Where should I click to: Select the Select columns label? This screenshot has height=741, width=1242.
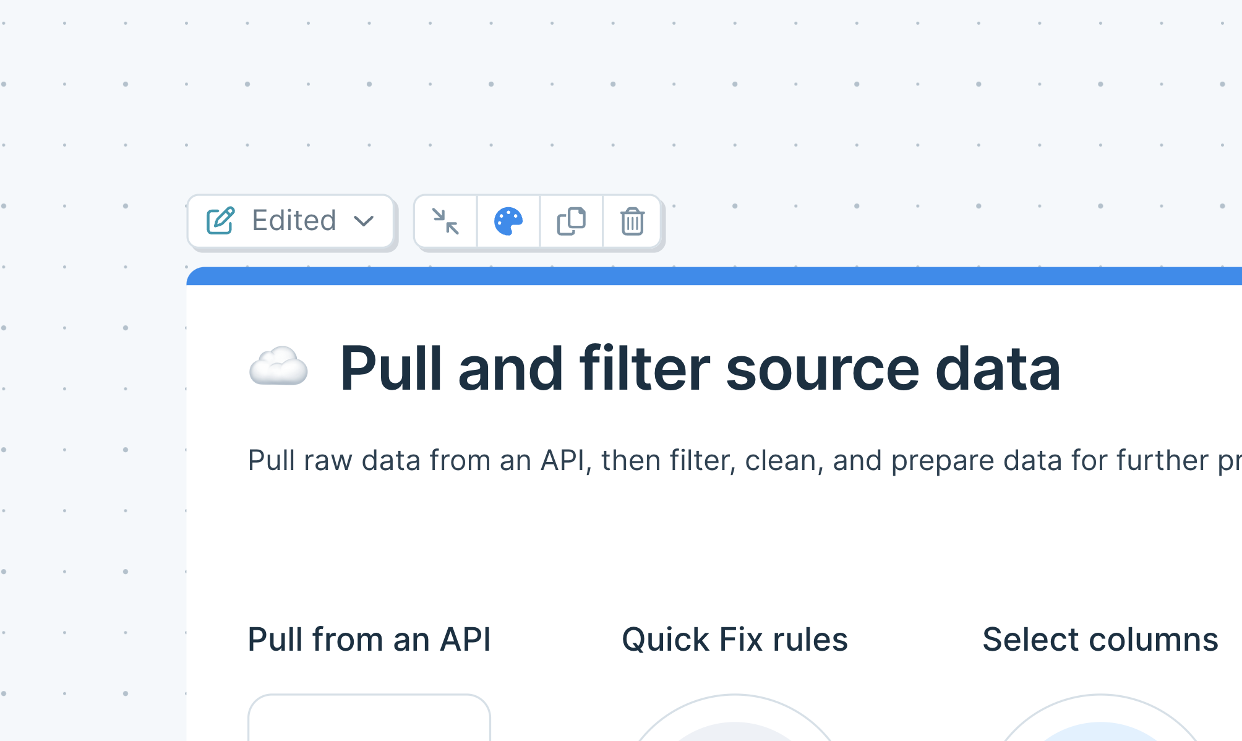point(1100,640)
